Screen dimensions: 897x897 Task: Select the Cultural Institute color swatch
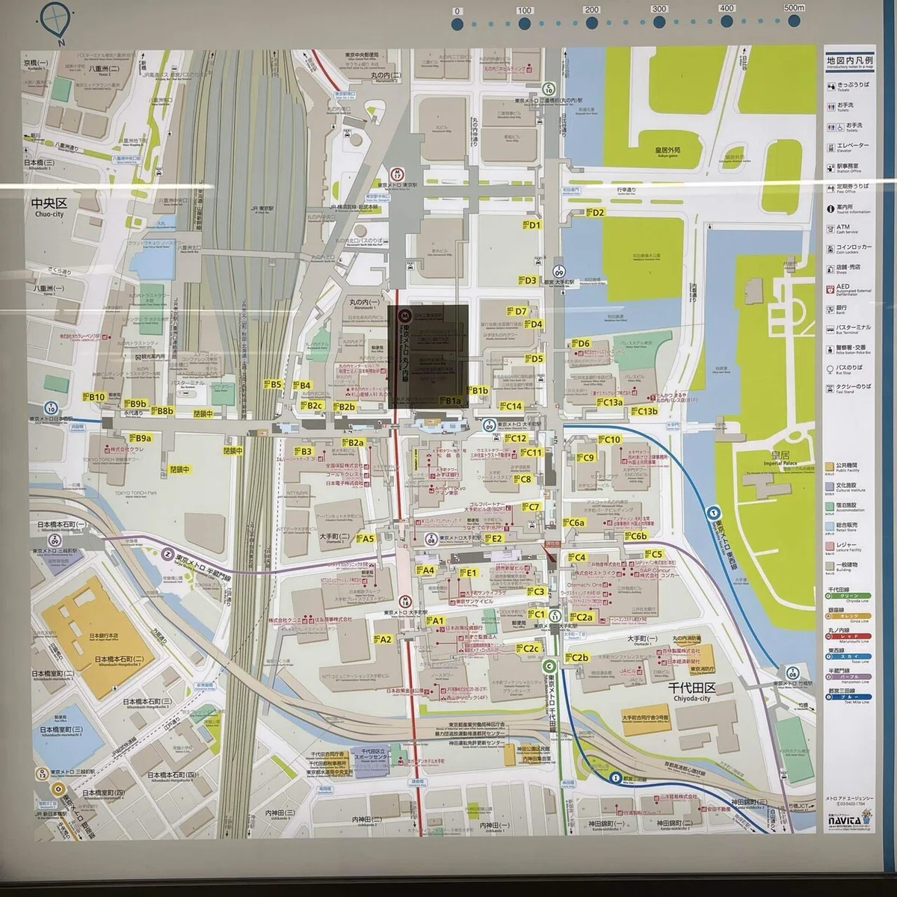click(x=831, y=487)
